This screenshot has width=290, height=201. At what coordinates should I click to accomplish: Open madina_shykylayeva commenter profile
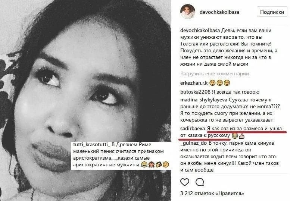(x=204, y=100)
